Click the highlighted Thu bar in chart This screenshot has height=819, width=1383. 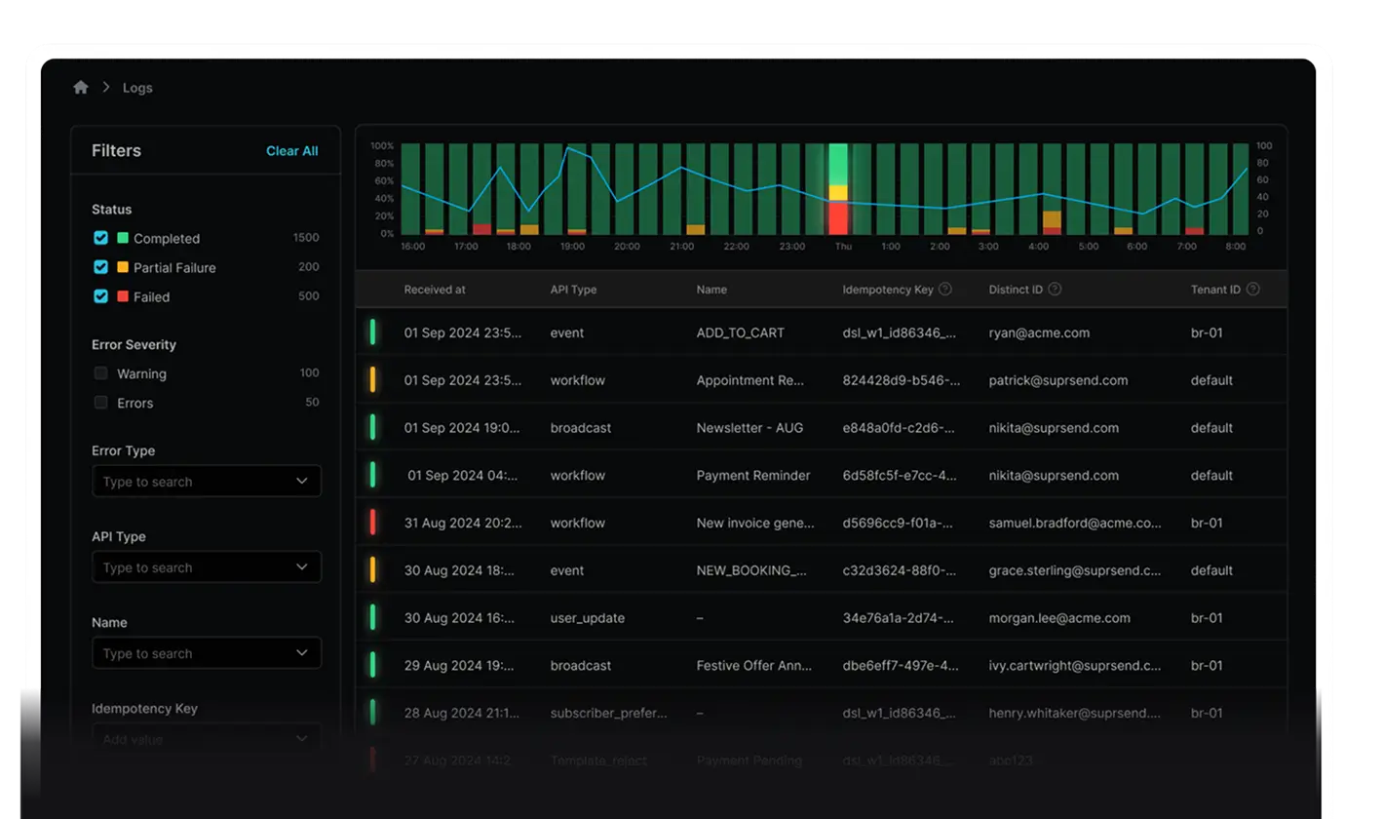tap(838, 189)
